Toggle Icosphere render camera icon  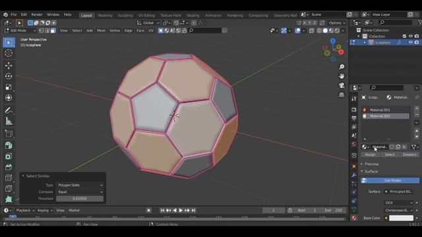(417, 42)
